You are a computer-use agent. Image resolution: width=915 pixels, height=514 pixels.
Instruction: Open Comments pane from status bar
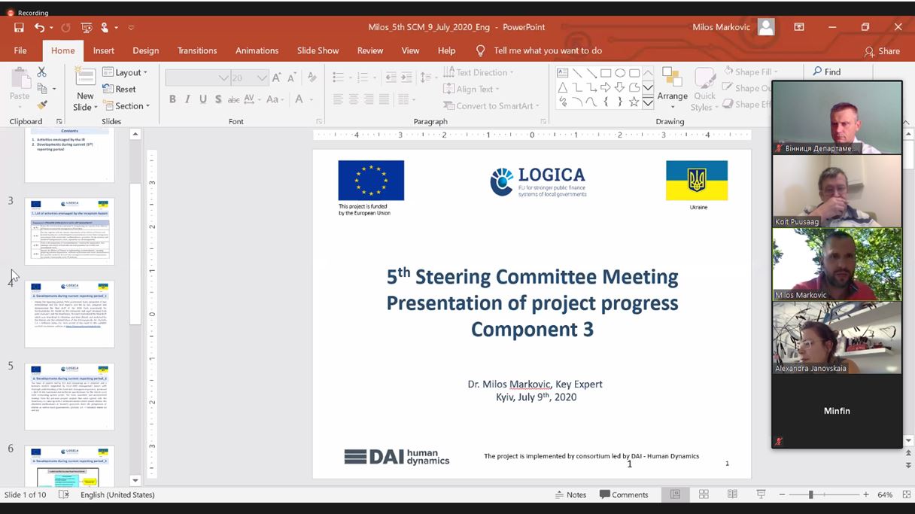click(624, 494)
